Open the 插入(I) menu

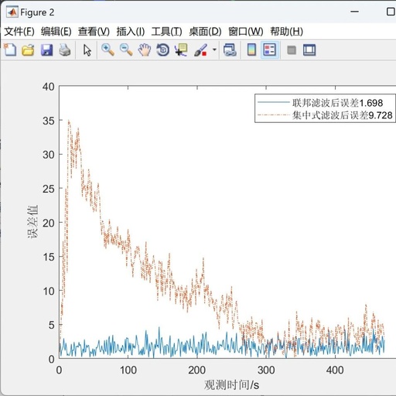click(x=131, y=32)
